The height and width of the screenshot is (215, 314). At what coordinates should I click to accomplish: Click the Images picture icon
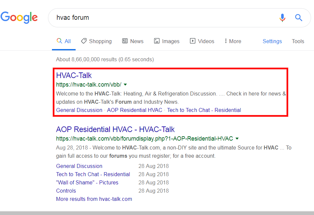157,41
